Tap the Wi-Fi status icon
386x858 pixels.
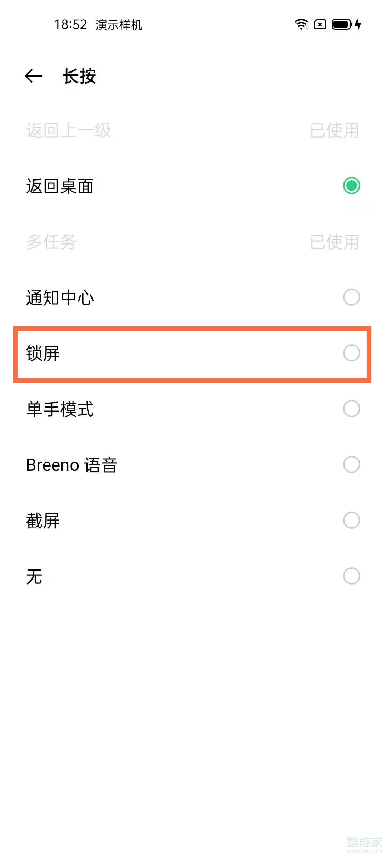click(301, 24)
